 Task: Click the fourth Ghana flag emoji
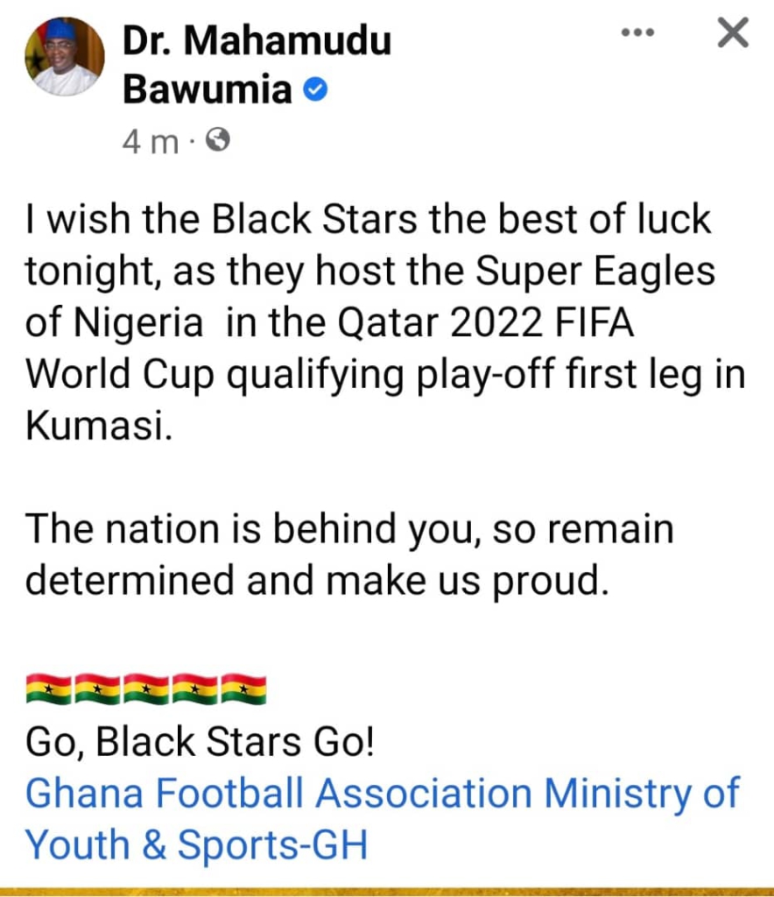coord(194,689)
